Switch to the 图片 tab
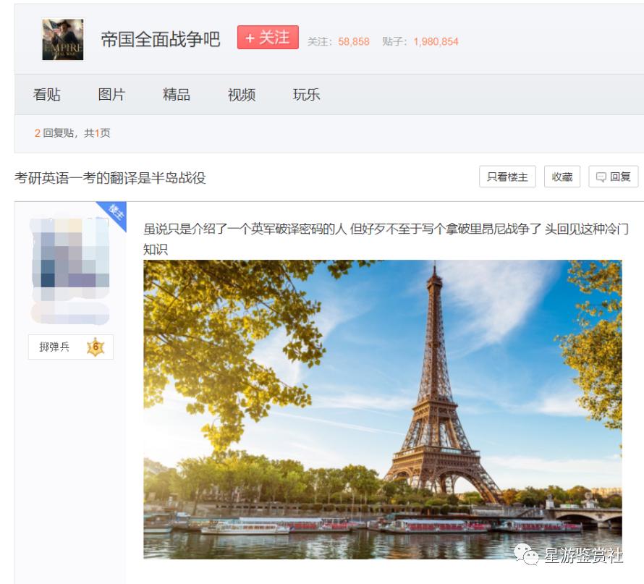This screenshot has height=584, width=644. coord(113,94)
